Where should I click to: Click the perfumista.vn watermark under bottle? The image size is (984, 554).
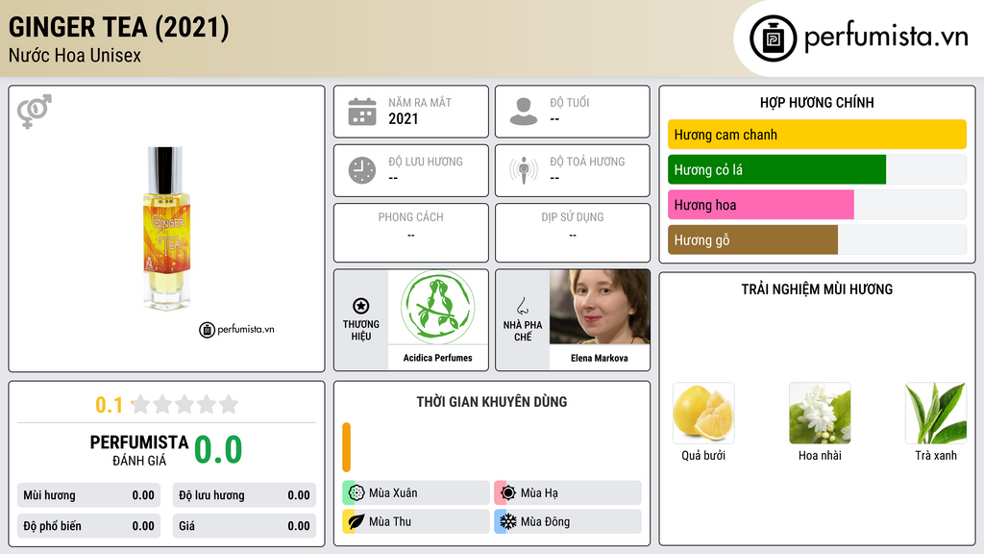pyautogui.click(x=236, y=329)
